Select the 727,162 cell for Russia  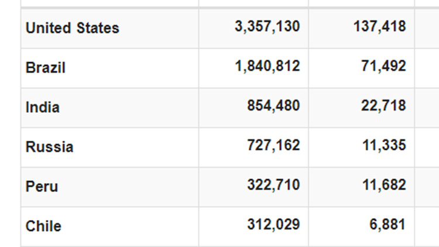coord(274,146)
